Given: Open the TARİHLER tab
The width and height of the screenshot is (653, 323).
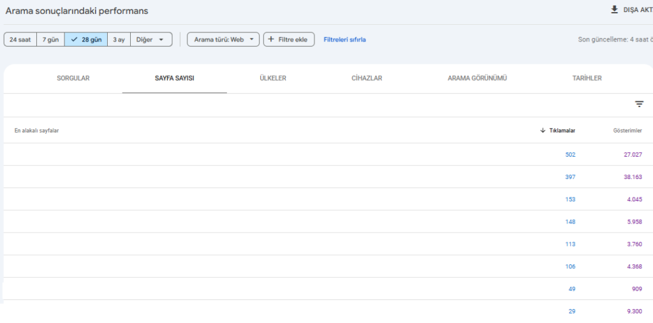Looking at the screenshot, I should (587, 78).
